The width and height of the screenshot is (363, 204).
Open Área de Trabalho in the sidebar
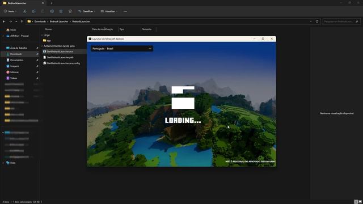tap(16, 48)
